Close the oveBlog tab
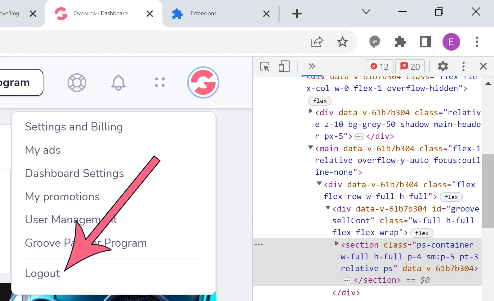494x301 pixels. [x=33, y=14]
